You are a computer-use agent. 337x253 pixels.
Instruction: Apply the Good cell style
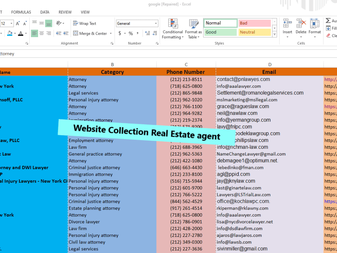tap(220, 32)
